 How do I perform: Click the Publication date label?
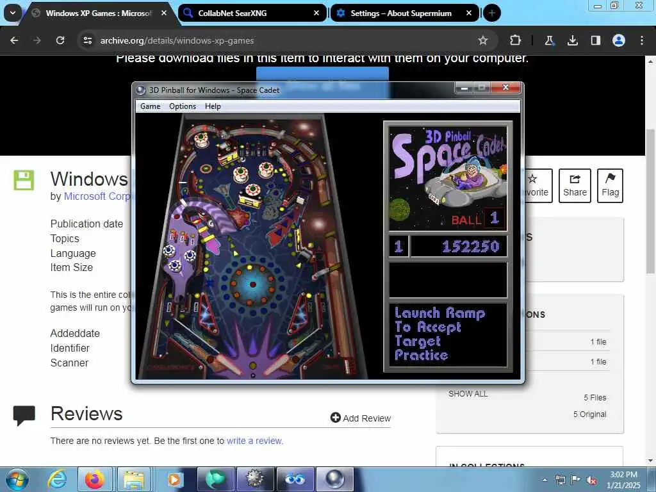[x=86, y=224]
